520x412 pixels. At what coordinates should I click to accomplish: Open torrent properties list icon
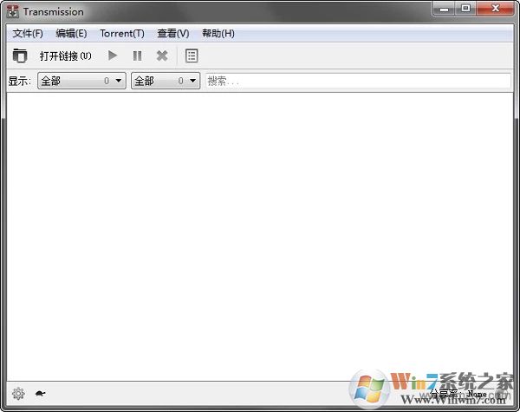[192, 56]
